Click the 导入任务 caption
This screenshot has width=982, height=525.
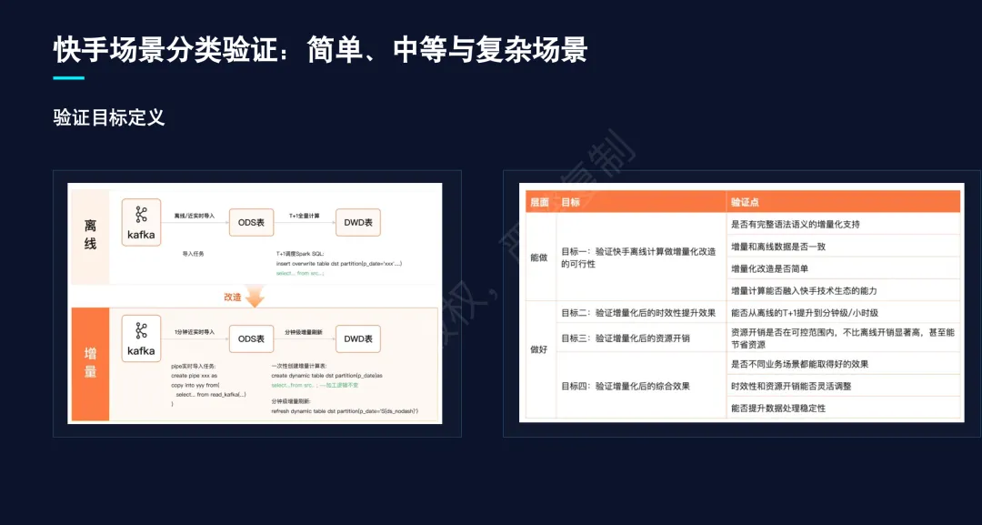[194, 254]
